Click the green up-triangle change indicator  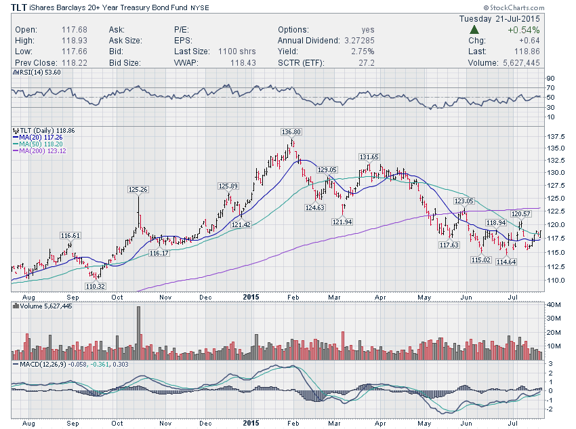coord(474,30)
